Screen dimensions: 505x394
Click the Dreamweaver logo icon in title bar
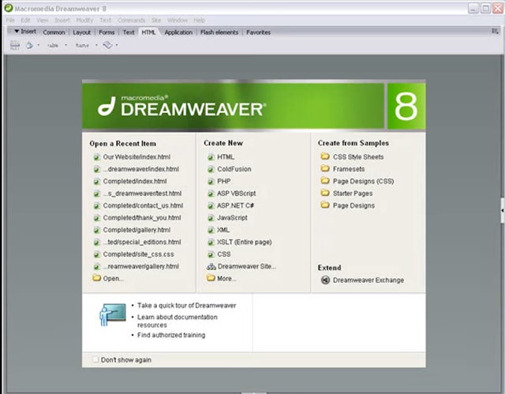pos(9,8)
